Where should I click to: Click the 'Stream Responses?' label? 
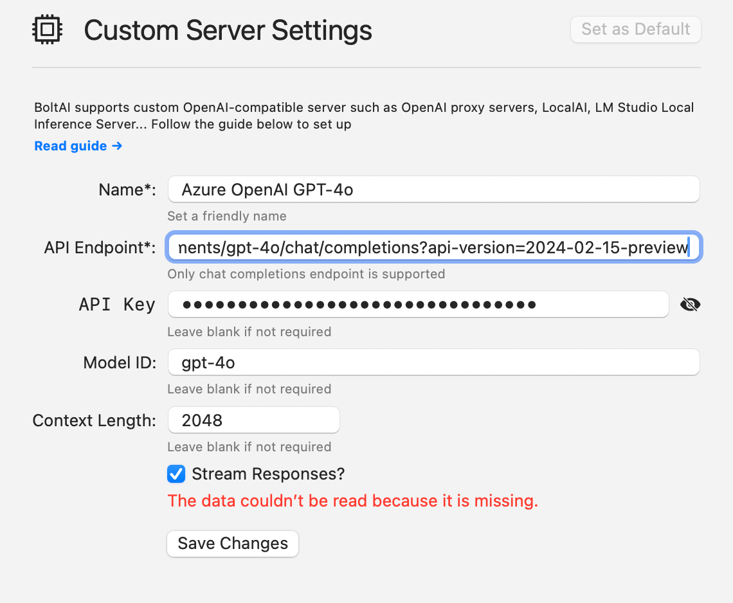268,474
